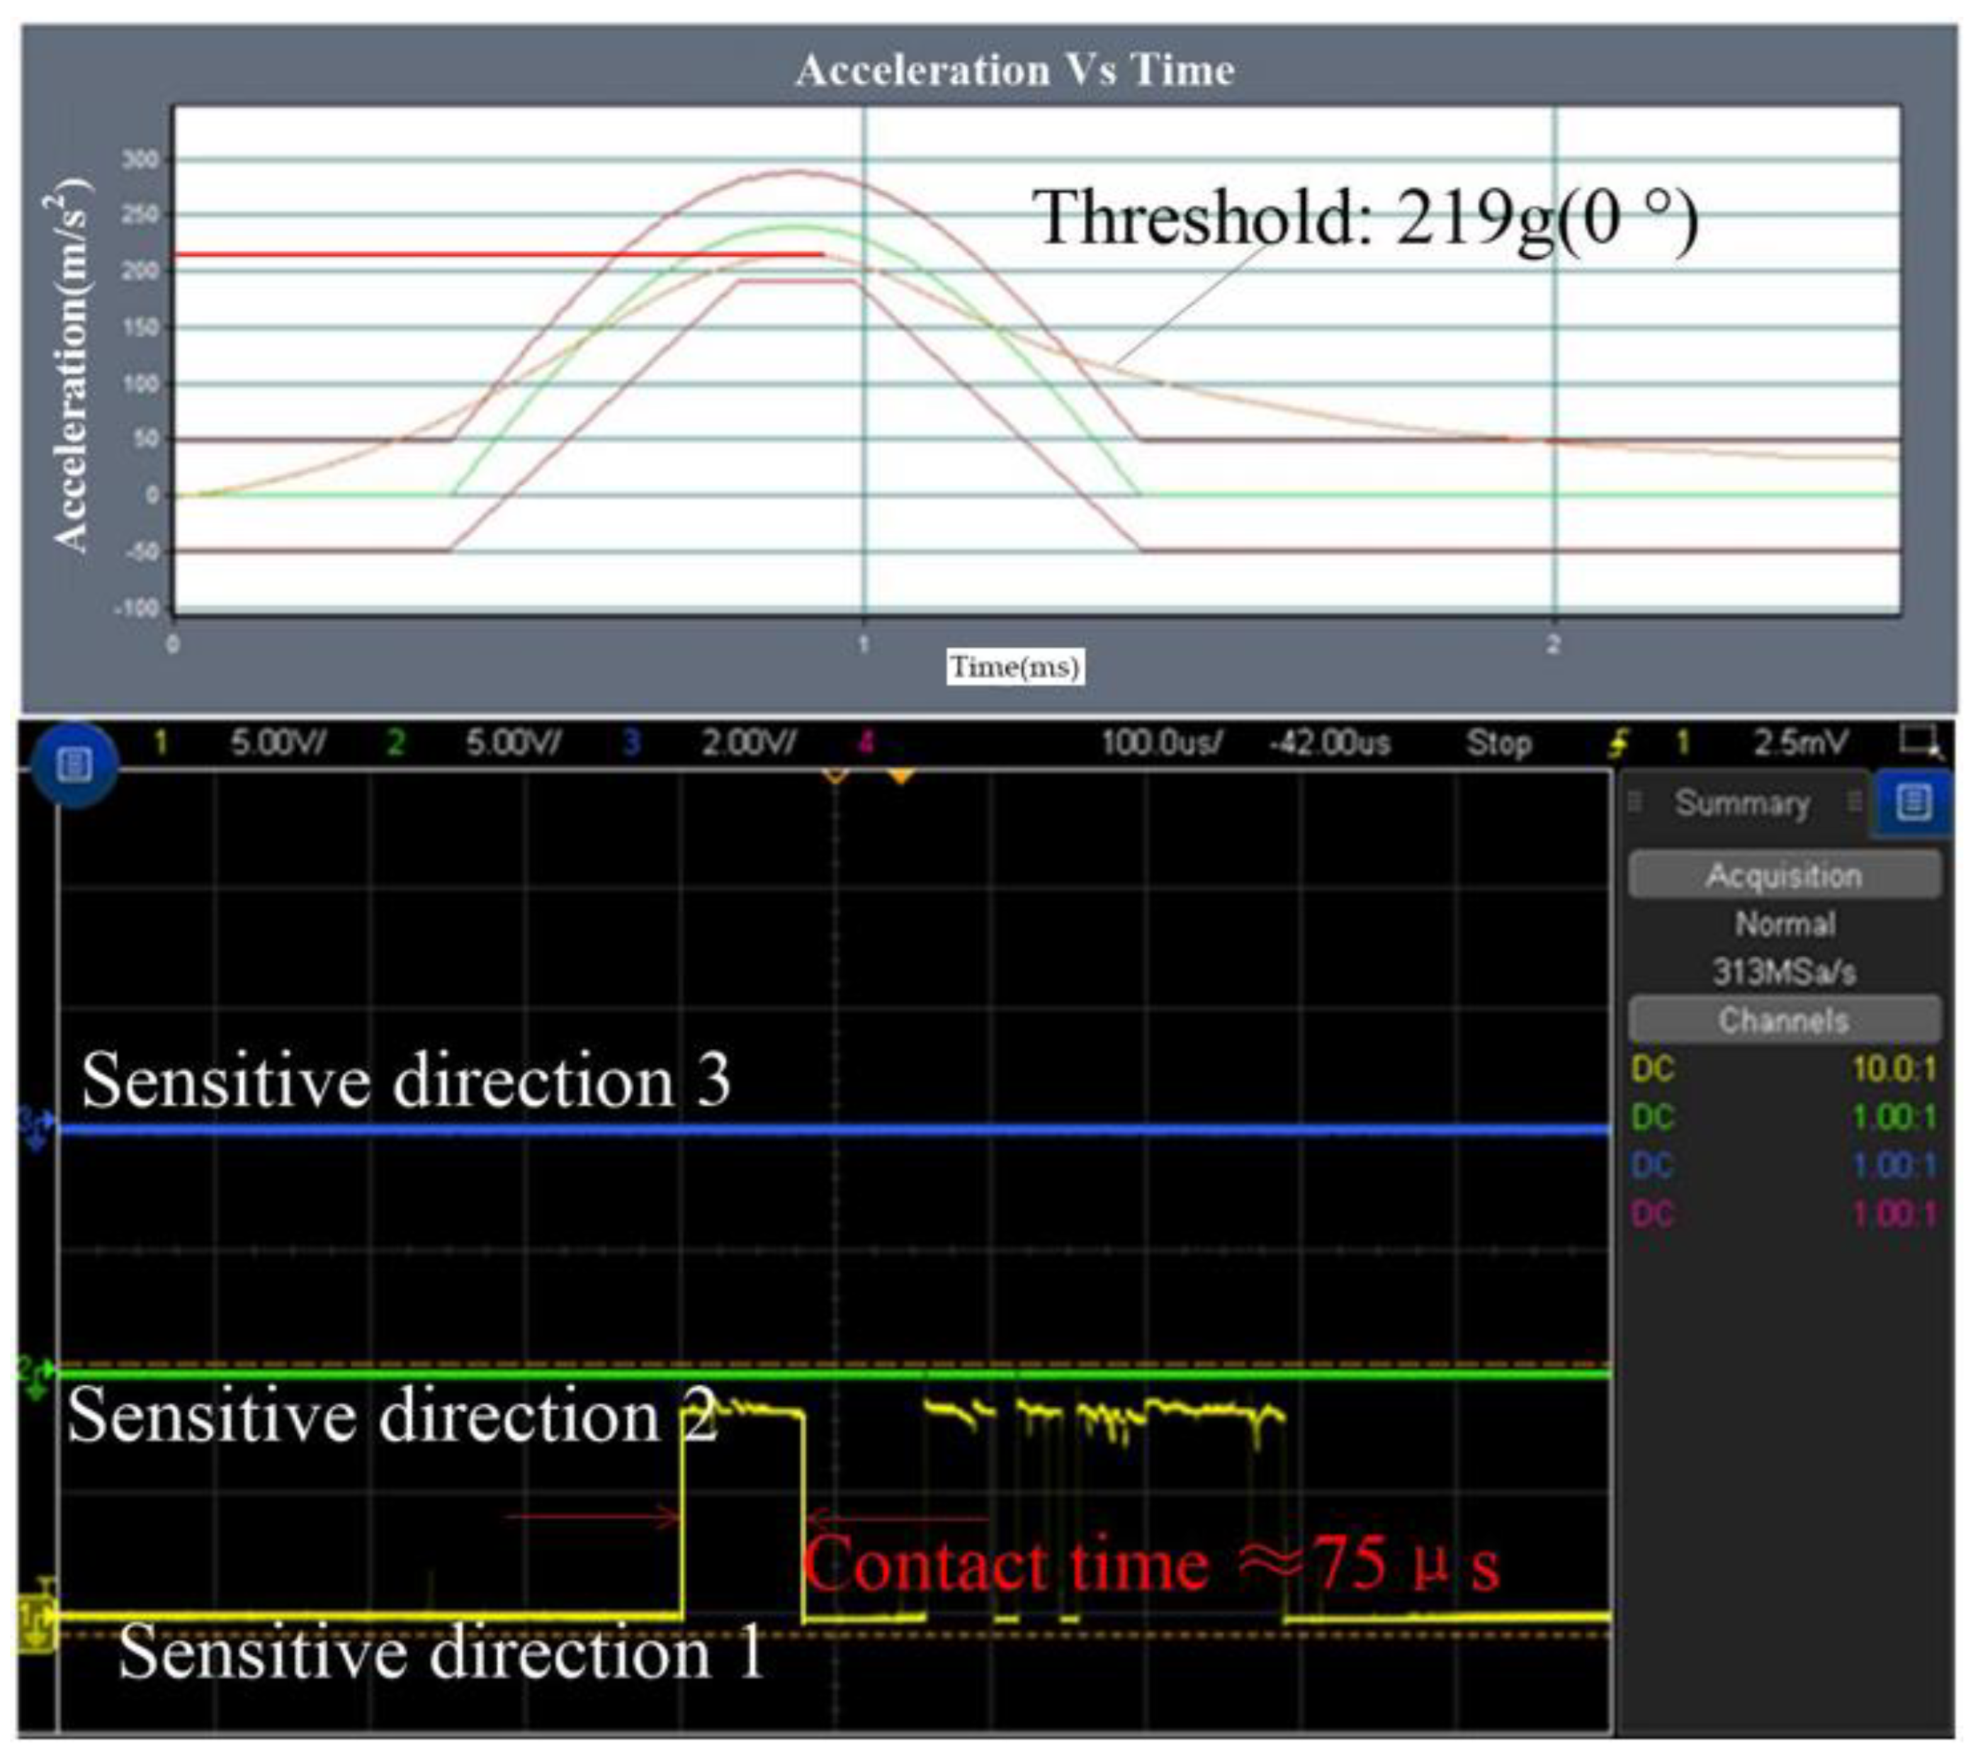The height and width of the screenshot is (1763, 1978).
Task: Click the Stop run status indicator
Action: 1498,743
